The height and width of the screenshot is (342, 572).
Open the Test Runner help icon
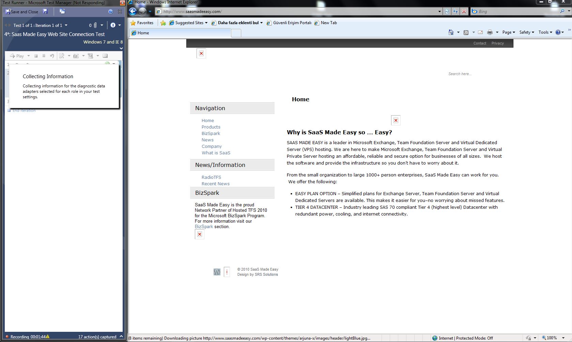pos(110,12)
